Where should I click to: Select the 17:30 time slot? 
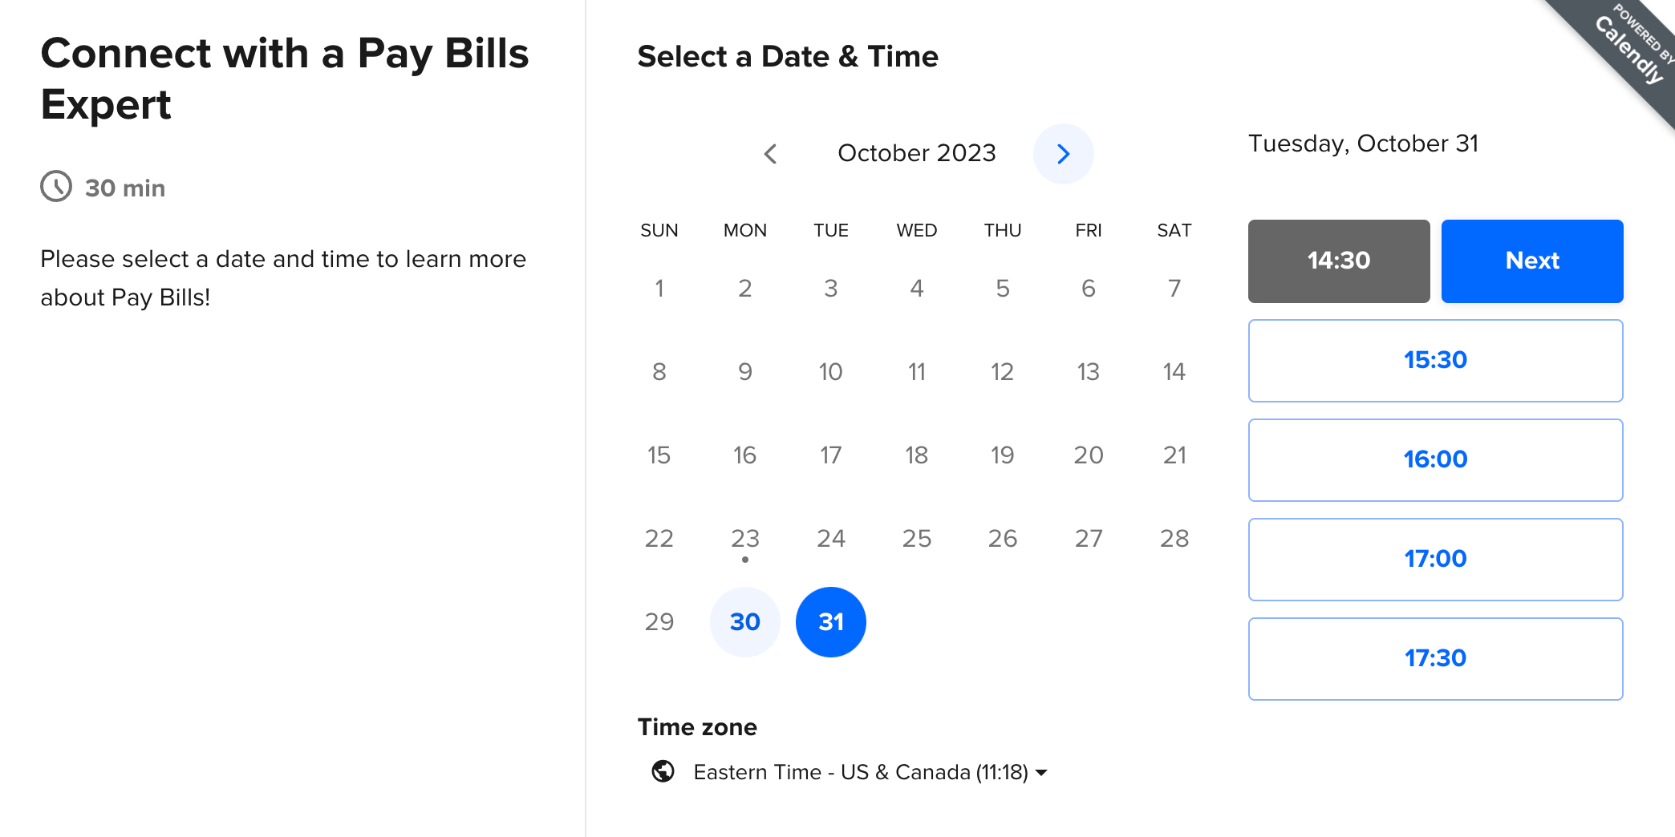coord(1435,658)
